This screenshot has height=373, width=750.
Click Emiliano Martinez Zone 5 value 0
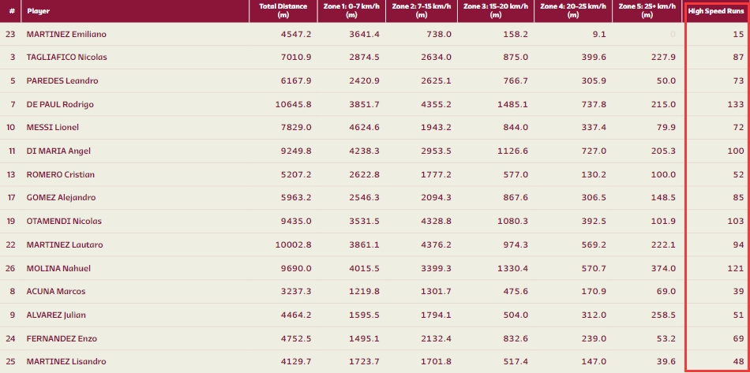(x=673, y=35)
